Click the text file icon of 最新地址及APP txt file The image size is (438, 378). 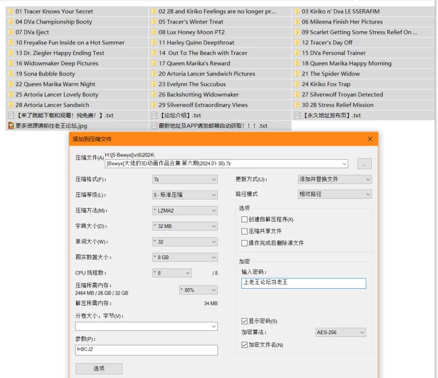point(154,126)
